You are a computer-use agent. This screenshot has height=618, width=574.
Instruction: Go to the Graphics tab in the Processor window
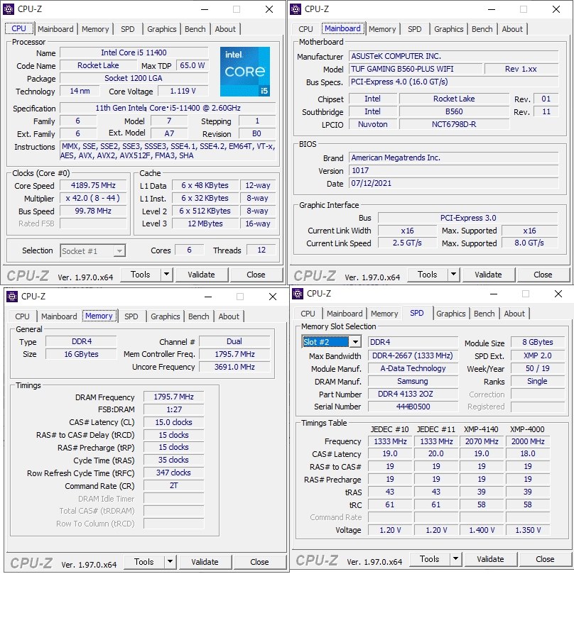[x=162, y=29]
